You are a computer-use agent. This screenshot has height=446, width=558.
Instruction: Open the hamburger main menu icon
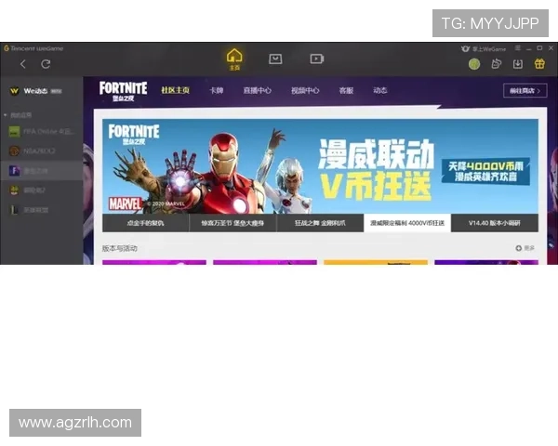click(518, 47)
